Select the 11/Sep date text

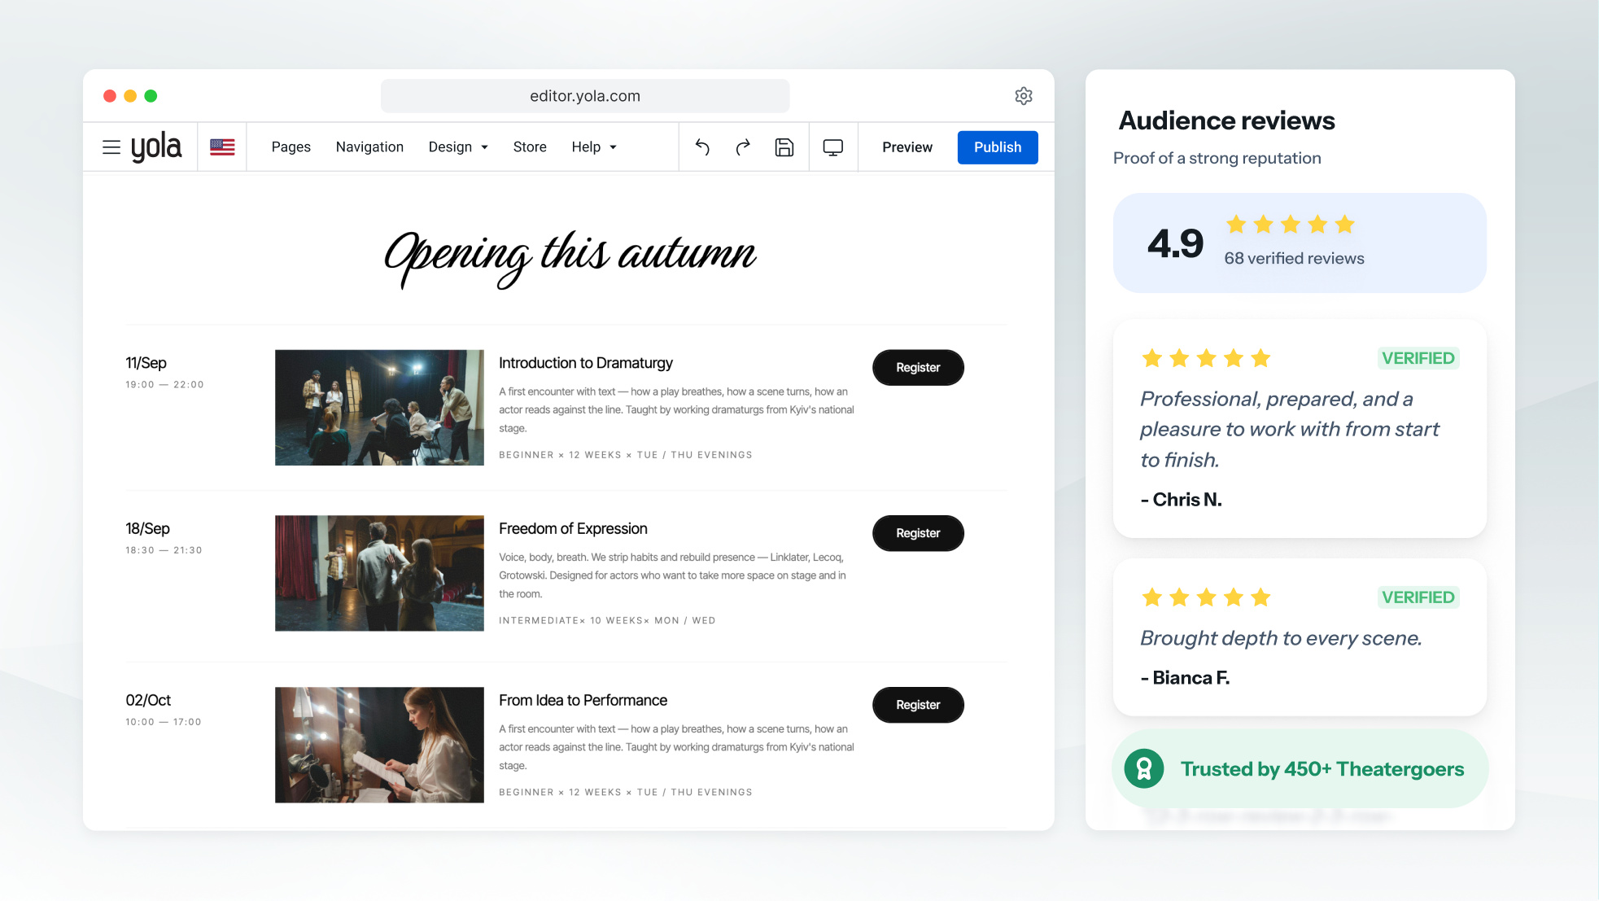pyautogui.click(x=146, y=363)
